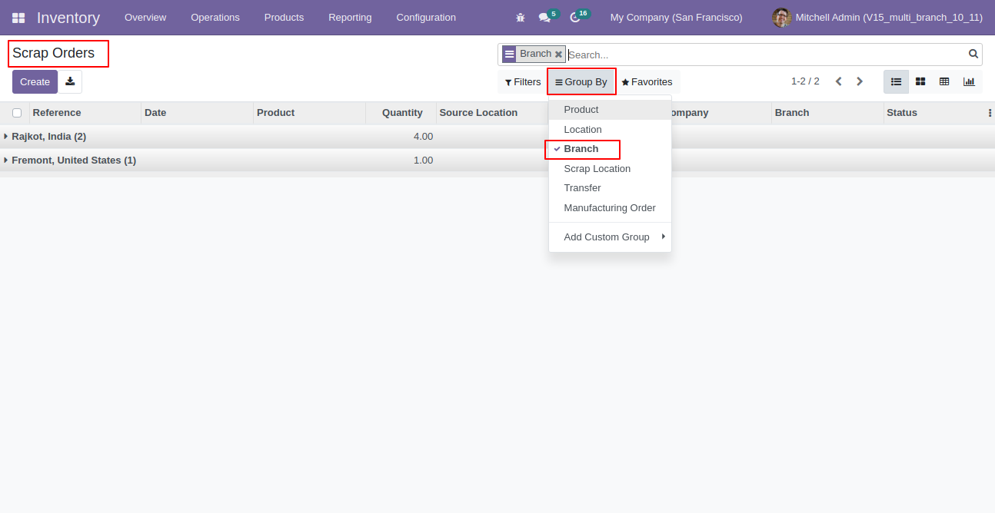Click the 4.00 quantity total
The height and width of the screenshot is (513, 995).
coord(423,137)
